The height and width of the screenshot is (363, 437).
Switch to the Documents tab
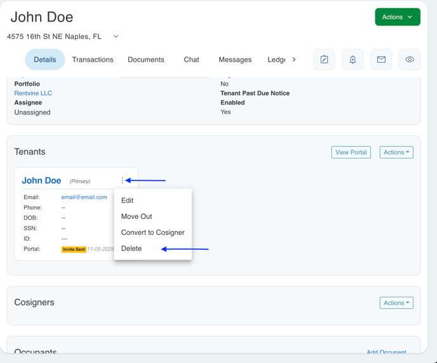point(146,60)
